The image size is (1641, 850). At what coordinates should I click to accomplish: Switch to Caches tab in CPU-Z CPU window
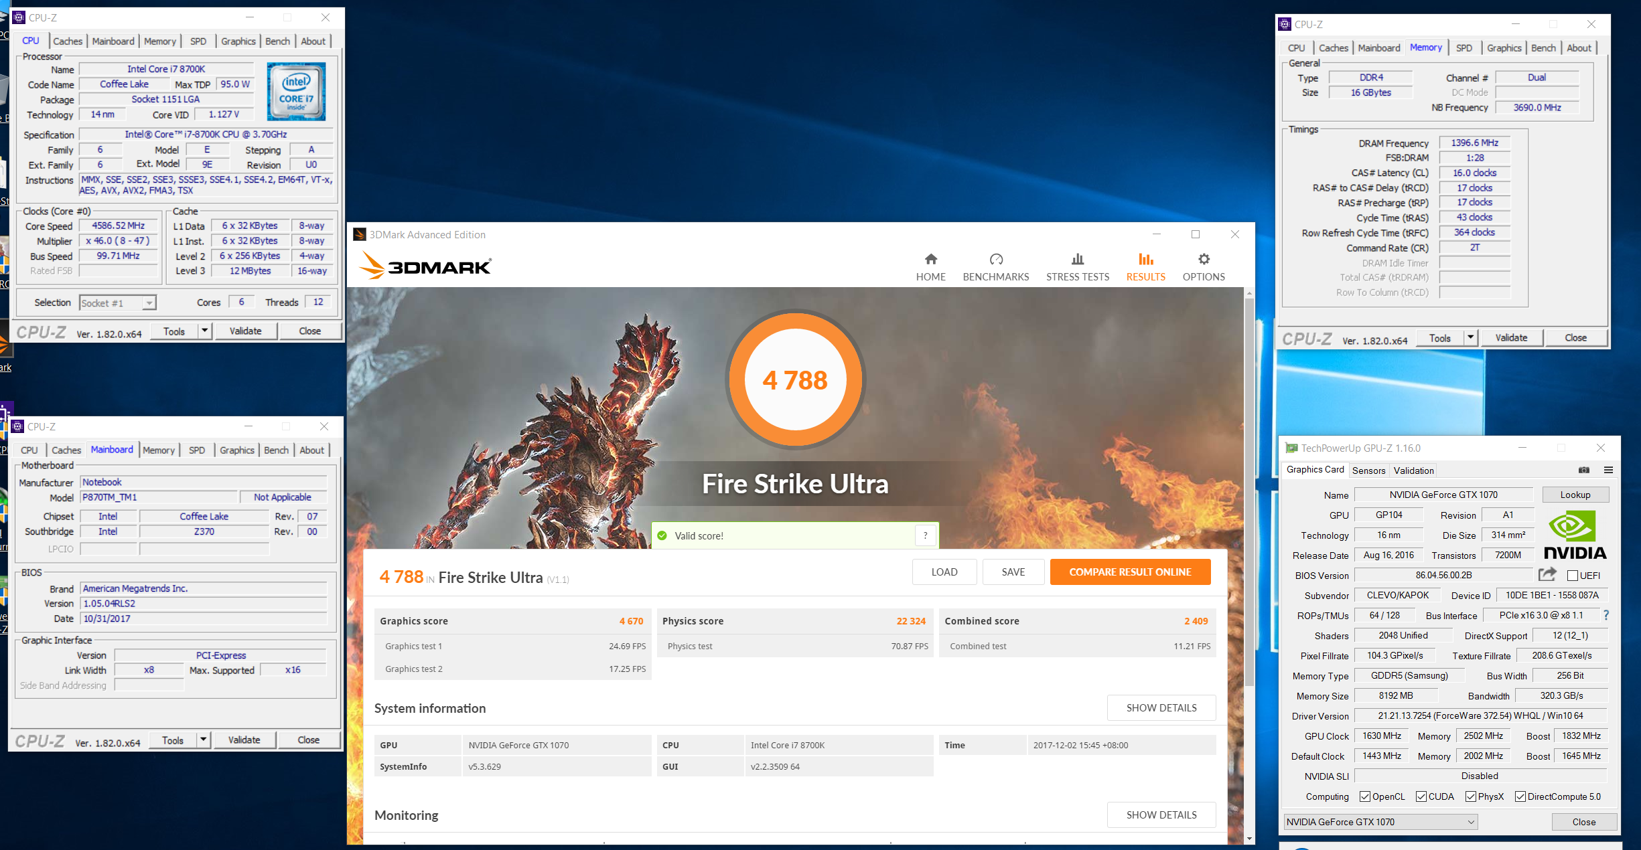68,41
